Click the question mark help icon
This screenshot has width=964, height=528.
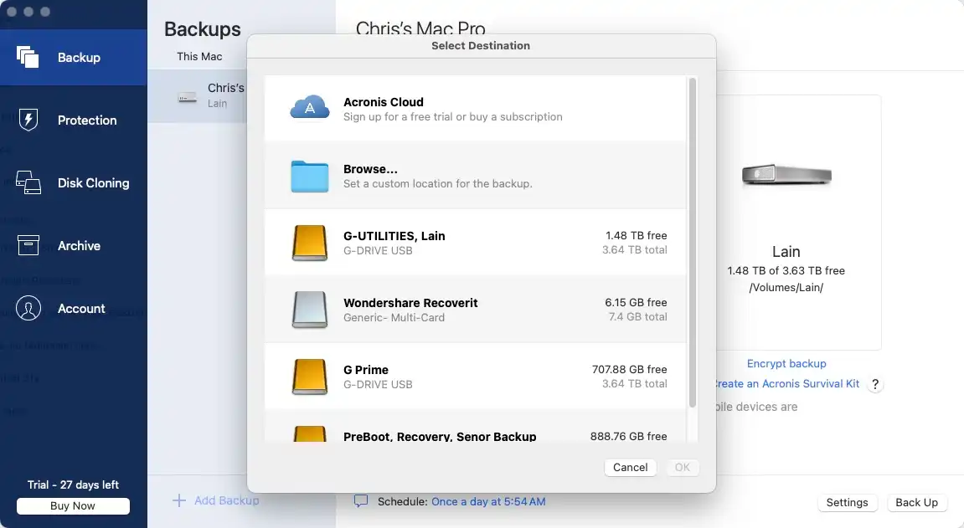tap(875, 384)
